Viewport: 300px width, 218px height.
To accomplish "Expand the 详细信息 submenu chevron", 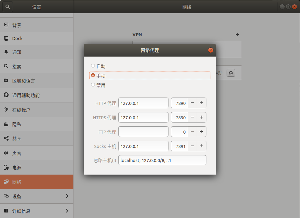I will point(67,211).
